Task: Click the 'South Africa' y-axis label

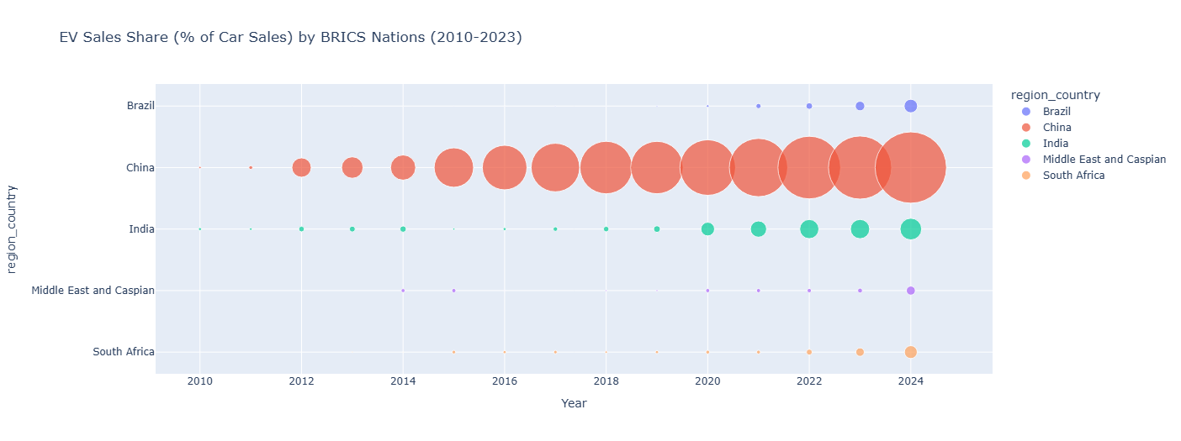Action: (x=124, y=352)
